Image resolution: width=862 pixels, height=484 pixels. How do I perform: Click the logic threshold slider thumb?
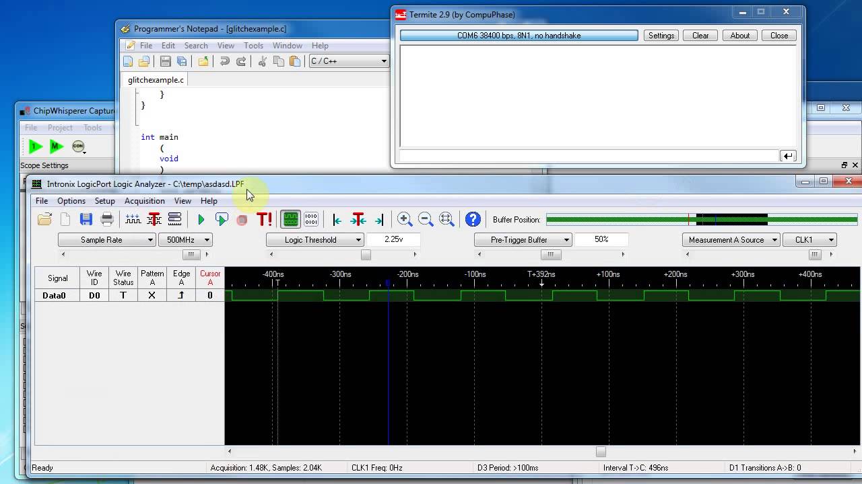coord(366,255)
